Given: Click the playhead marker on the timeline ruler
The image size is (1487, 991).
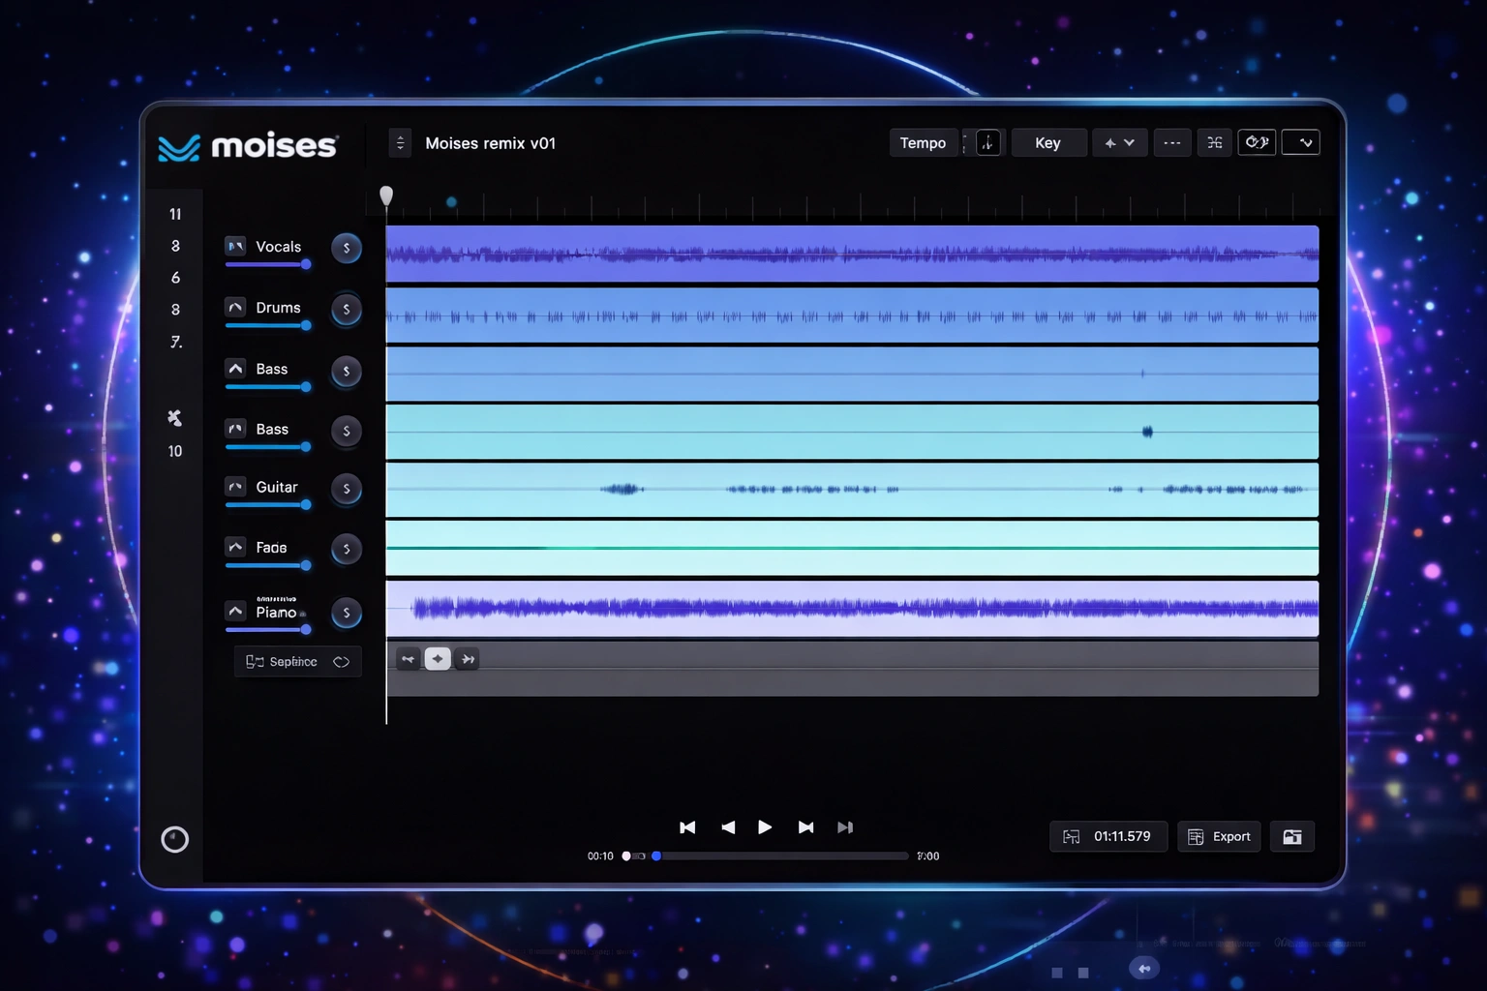Looking at the screenshot, I should click(x=386, y=196).
